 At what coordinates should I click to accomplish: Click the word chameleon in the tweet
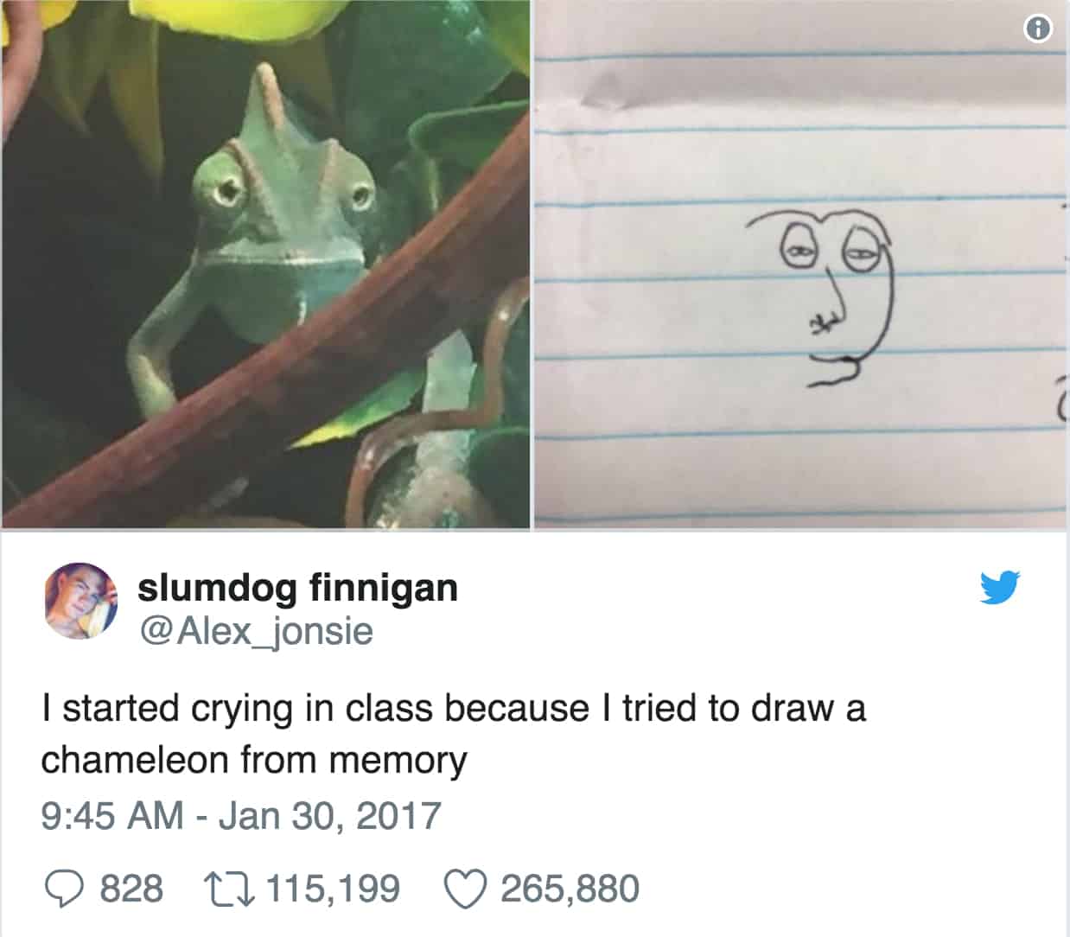click(x=134, y=761)
